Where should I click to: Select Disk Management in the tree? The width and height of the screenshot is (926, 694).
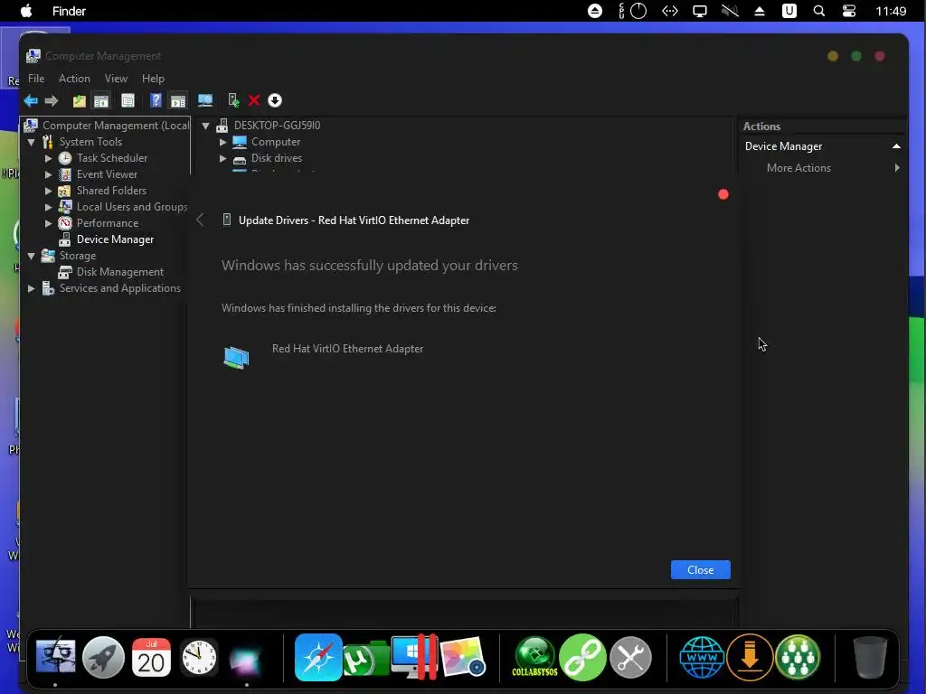point(119,272)
